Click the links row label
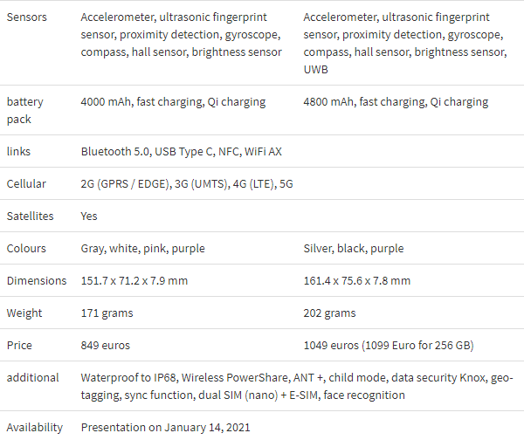This screenshot has height=440, width=524. (x=18, y=151)
